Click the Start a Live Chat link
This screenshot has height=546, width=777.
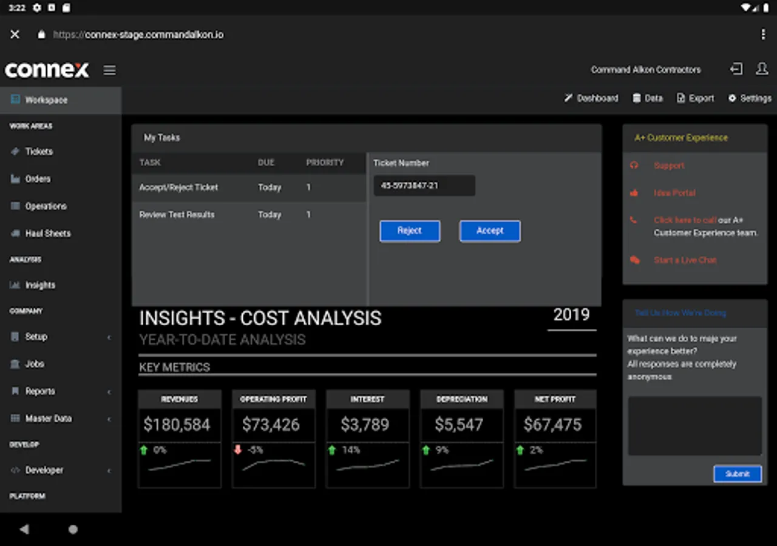(x=685, y=260)
